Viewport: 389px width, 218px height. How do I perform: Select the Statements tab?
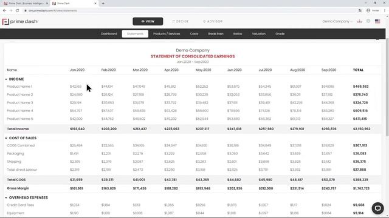pos(135,34)
